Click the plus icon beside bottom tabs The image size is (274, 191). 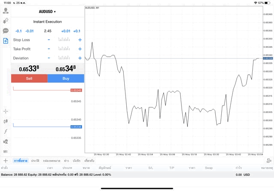[6, 161]
